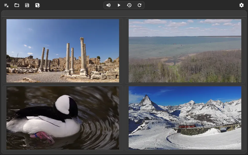
Task: Select the ancient ruins columns video
Action: click(63, 51)
